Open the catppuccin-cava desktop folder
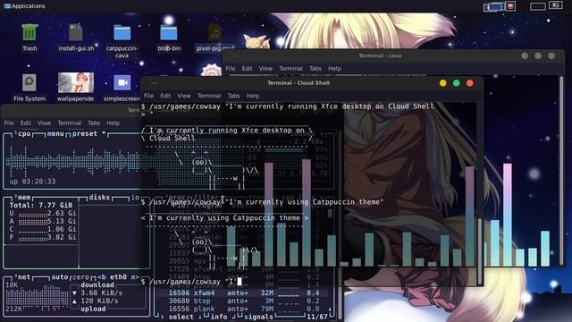Viewport: 572px width, 322px height. pos(122,40)
